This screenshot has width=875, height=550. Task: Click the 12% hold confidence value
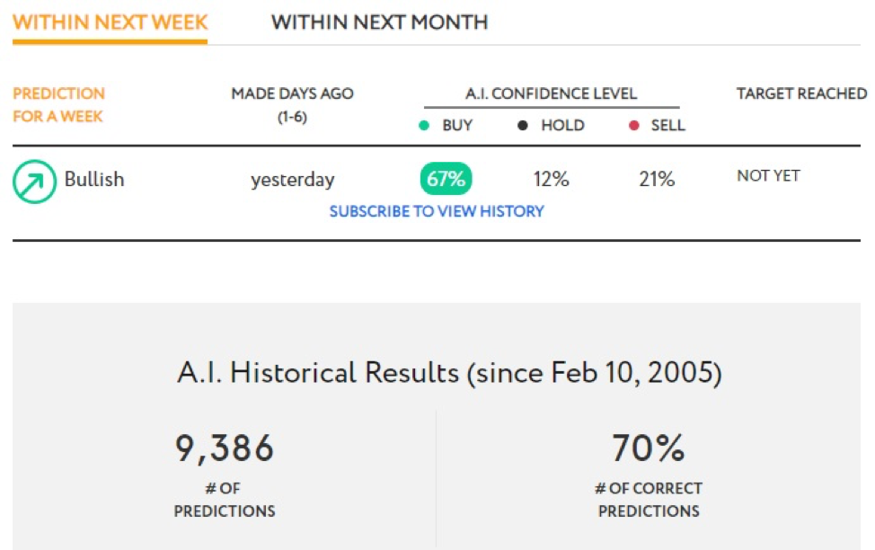(551, 179)
